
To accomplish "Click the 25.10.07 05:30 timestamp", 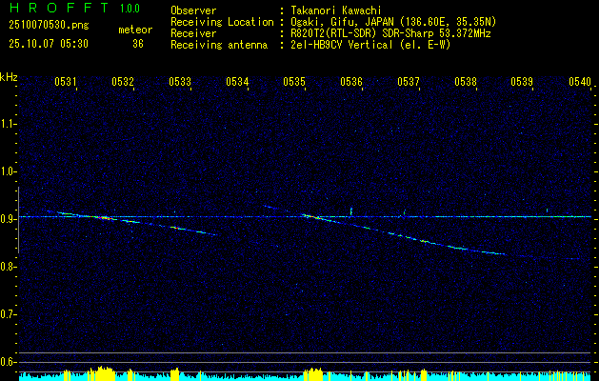I will point(48,44).
